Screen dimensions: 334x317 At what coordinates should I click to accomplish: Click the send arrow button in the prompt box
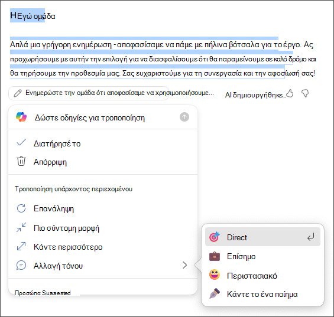pos(184,117)
